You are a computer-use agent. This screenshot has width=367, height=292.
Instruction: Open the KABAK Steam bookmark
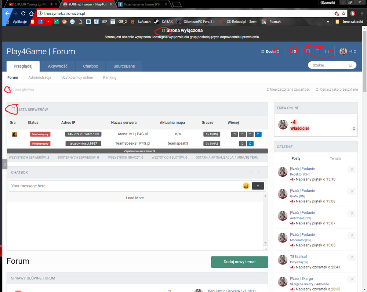coord(164,22)
